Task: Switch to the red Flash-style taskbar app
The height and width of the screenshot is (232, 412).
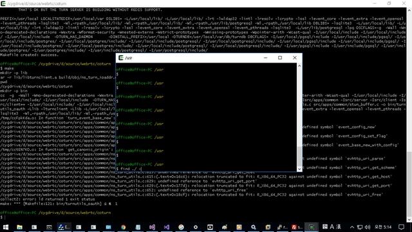Action: point(296,227)
